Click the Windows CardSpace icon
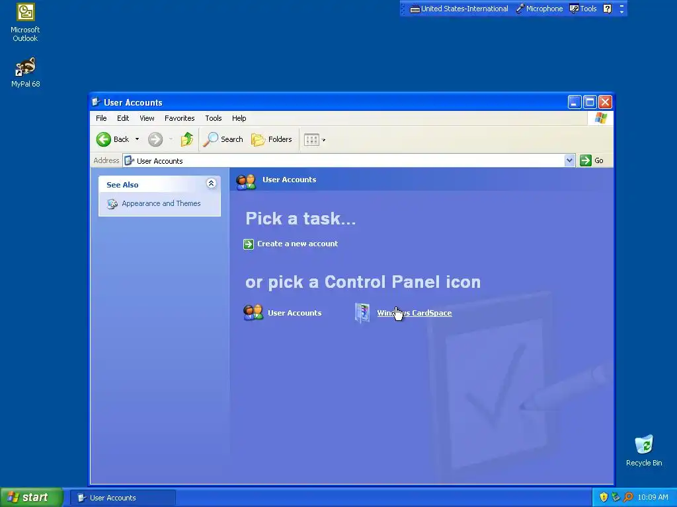Image resolution: width=677 pixels, height=507 pixels. (x=362, y=313)
